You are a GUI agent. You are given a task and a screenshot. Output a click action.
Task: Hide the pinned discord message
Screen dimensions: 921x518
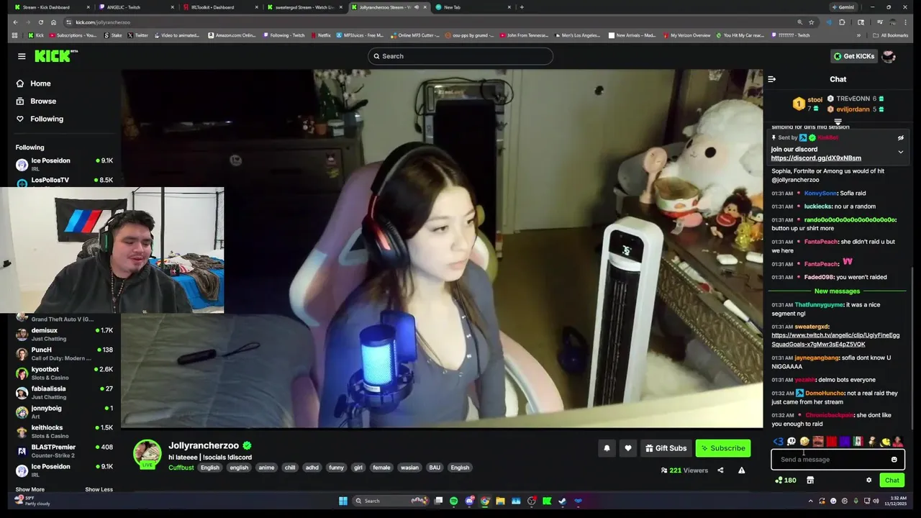[900, 137]
